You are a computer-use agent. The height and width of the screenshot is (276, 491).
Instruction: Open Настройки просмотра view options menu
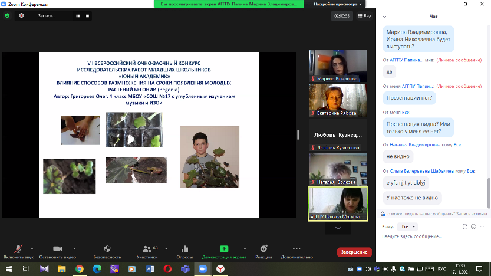335,4
